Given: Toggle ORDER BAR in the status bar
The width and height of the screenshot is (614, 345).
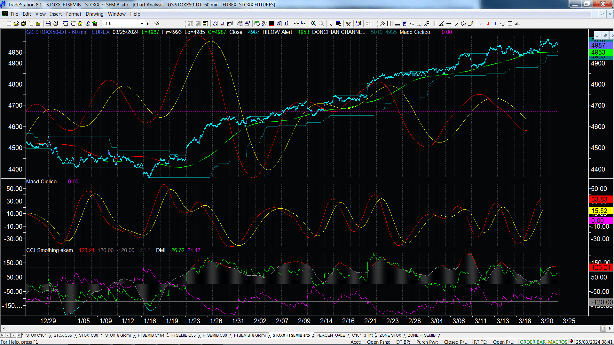Looking at the screenshot, I should [532, 342].
